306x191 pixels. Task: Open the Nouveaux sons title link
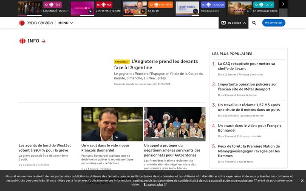click(210, 11)
